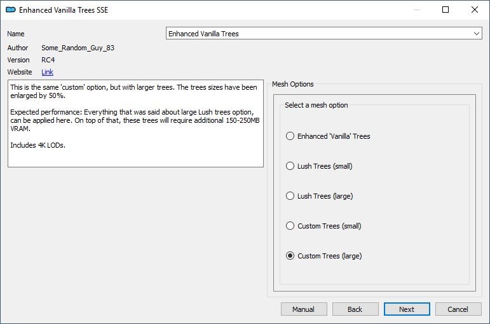
Task: Select the Enhanced 'Vanilla' Trees radio button
Action: click(290, 136)
